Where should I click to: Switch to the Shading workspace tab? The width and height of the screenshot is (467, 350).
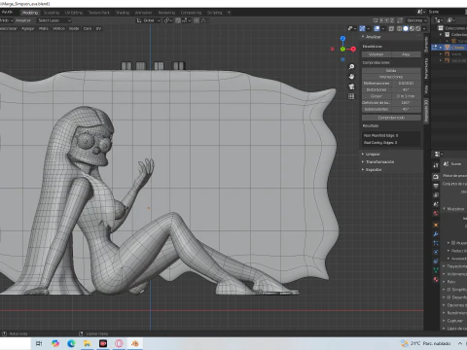click(123, 13)
